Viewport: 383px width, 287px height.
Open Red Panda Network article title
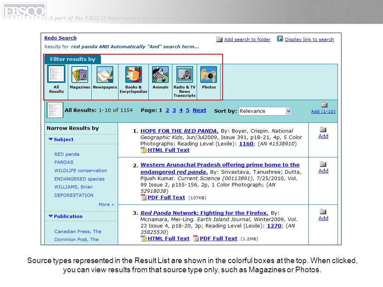click(204, 213)
